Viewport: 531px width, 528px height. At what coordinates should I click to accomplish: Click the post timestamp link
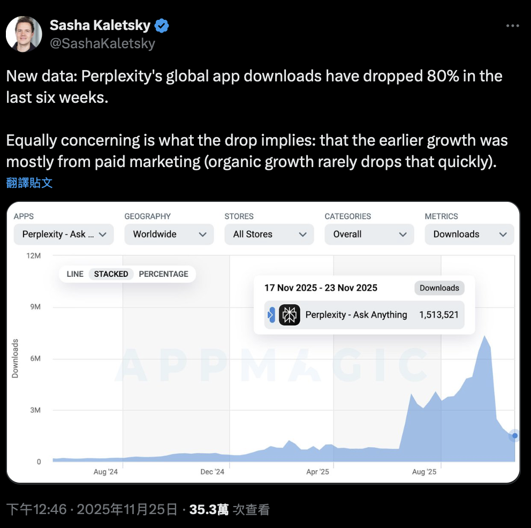click(92, 509)
